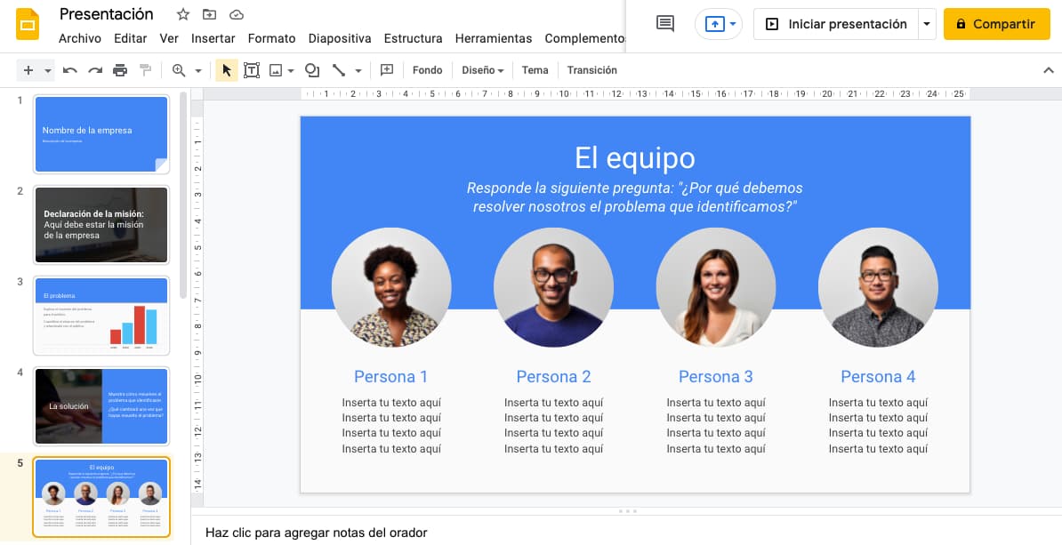Select the Text box tool
Screen dimensions: 1062x545
pyautogui.click(x=251, y=69)
